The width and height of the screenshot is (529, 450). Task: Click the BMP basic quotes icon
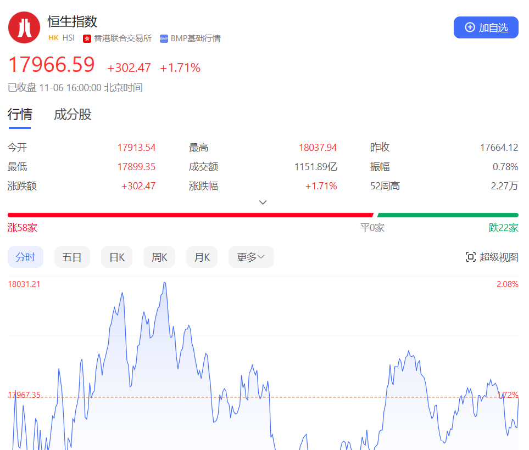[x=164, y=38]
